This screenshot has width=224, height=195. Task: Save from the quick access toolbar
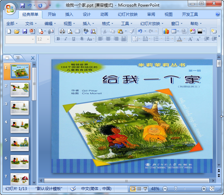pos(22,6)
